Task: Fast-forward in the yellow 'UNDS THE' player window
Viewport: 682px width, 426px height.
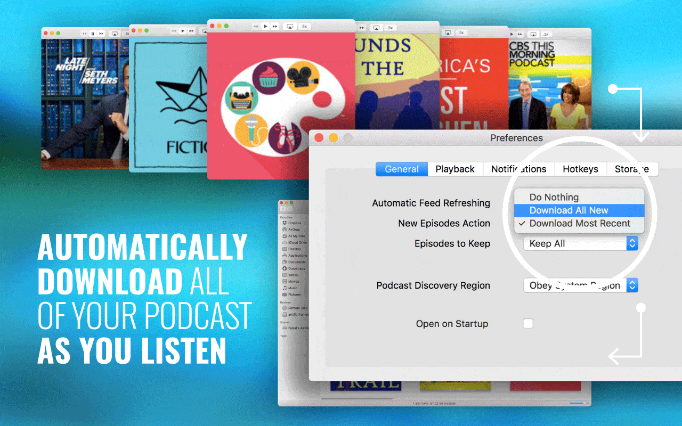Action: pyautogui.click(x=362, y=28)
